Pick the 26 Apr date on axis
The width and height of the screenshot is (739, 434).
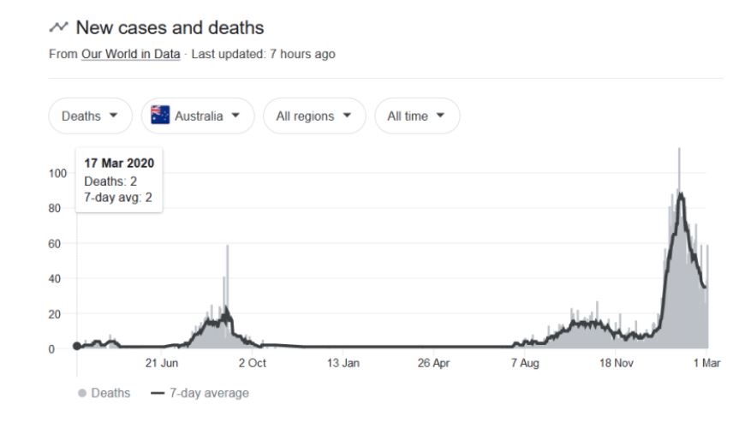pyautogui.click(x=435, y=364)
